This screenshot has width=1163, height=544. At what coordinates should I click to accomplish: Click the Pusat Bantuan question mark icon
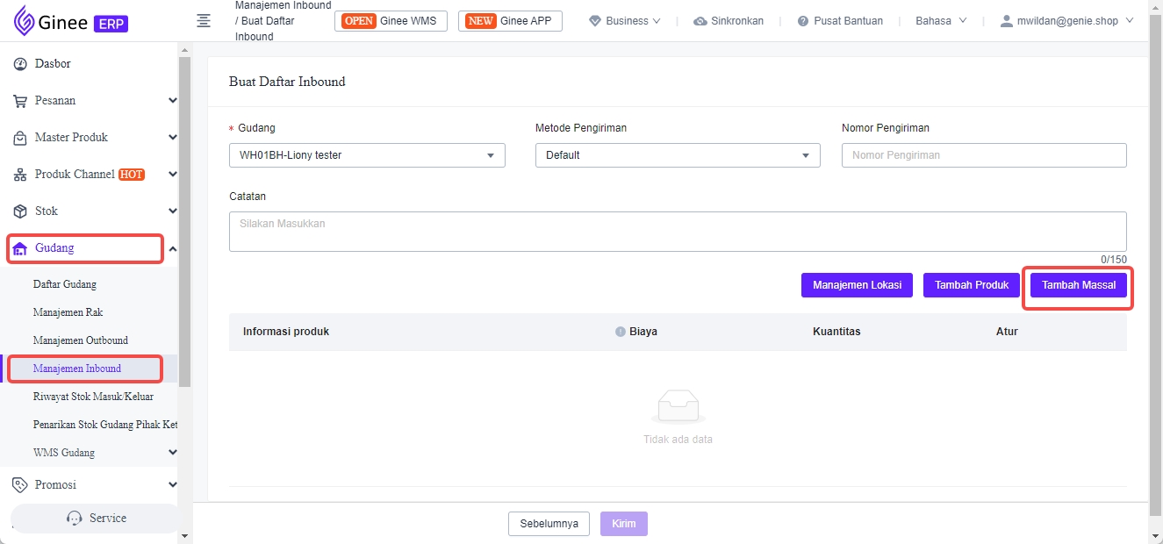(x=803, y=21)
